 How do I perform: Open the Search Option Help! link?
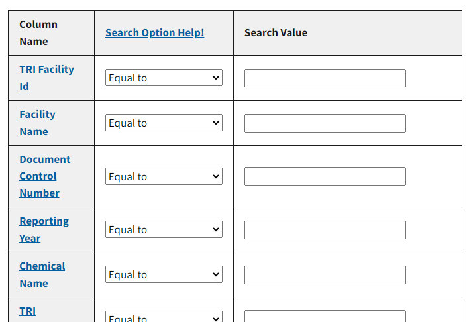coord(154,33)
